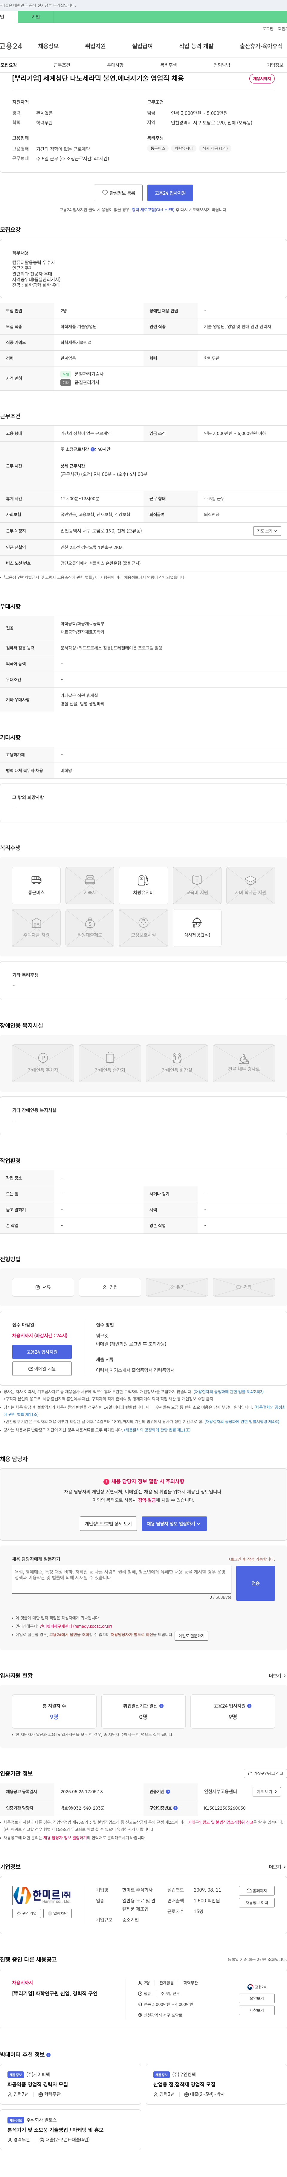Screen dimensions: 287x2177
Task: Click the 장애인용 승강기 facility icon
Action: (x=110, y=1063)
